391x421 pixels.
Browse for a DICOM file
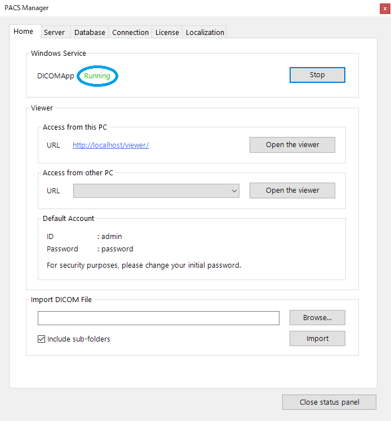[317, 318]
